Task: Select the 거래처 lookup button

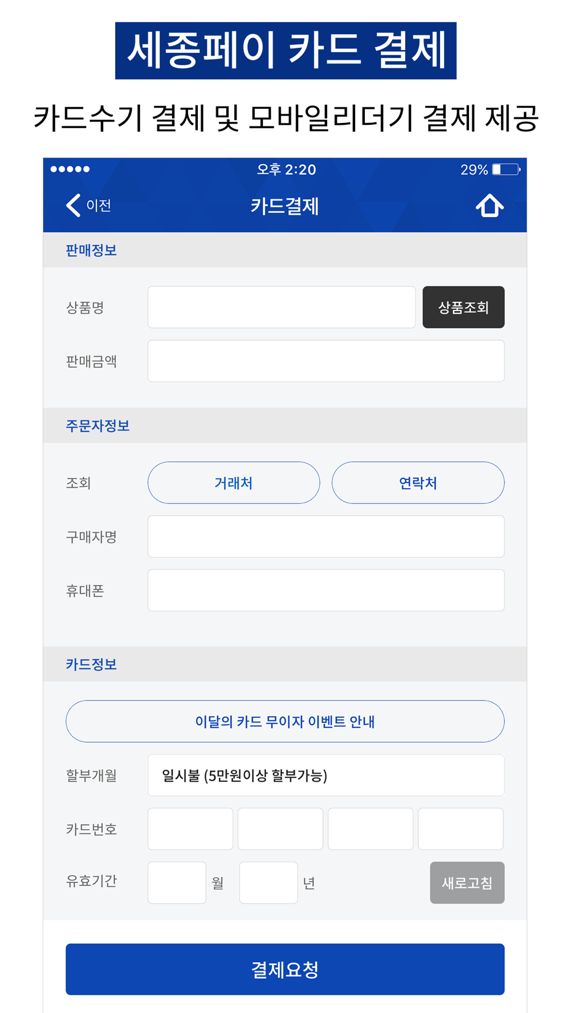Action: [x=234, y=483]
